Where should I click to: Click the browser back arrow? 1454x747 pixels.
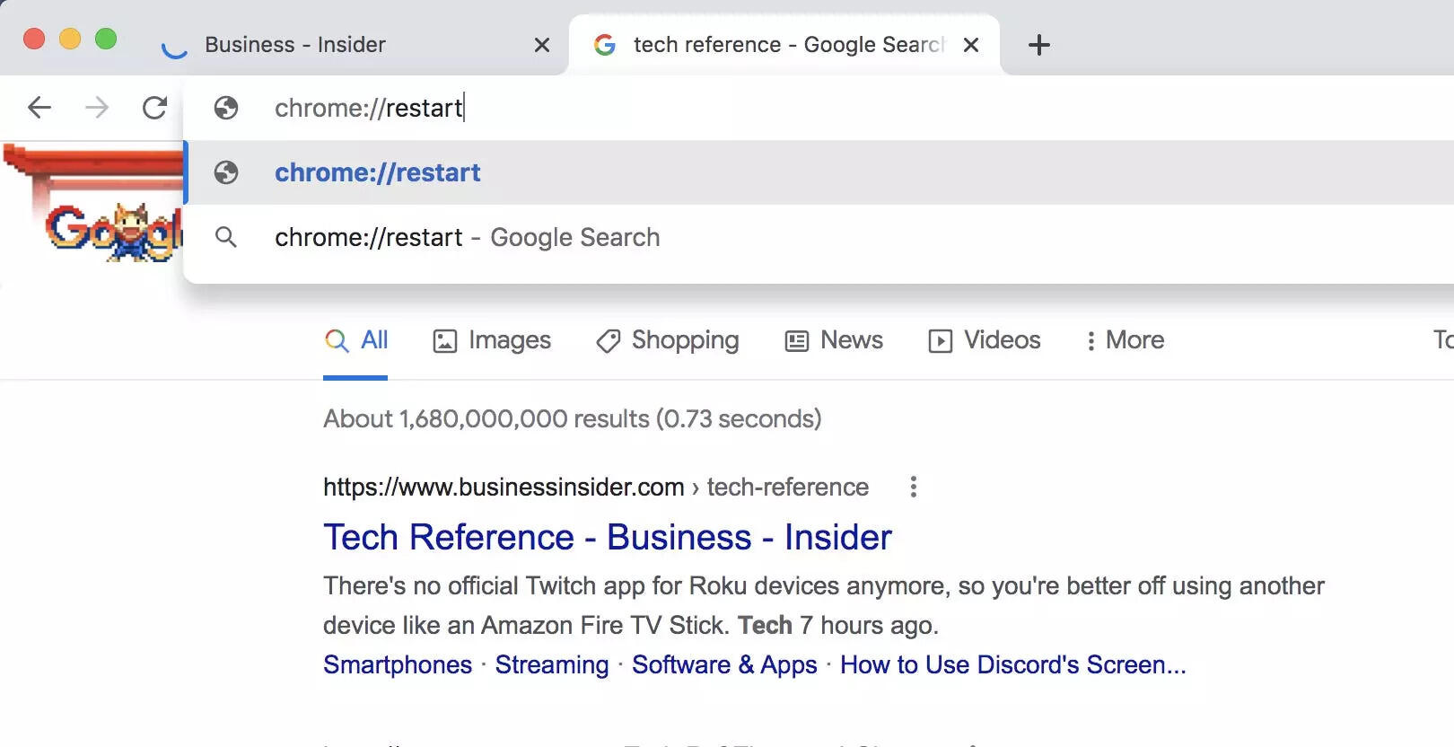click(39, 108)
